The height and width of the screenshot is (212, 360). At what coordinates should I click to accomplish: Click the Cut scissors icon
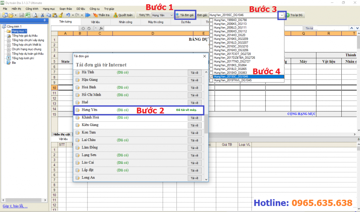click(x=43, y=15)
